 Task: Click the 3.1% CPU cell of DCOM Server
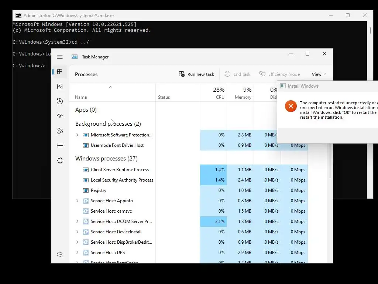pos(213,222)
